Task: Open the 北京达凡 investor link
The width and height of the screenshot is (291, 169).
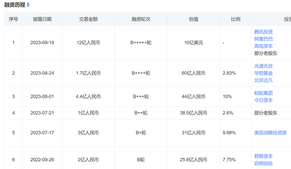Action: pos(263,80)
